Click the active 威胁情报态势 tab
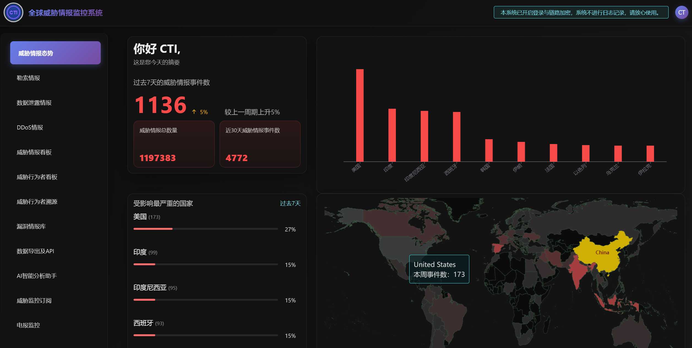The height and width of the screenshot is (348, 692). click(55, 53)
